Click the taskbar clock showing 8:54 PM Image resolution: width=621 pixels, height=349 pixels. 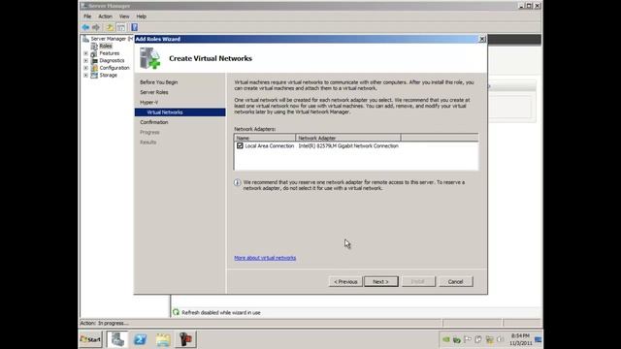[x=520, y=339]
